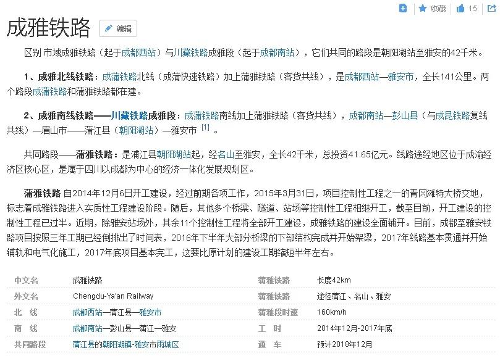Click the blue star favorite icon
This screenshot has width=500, height=361.
[x=422, y=9]
